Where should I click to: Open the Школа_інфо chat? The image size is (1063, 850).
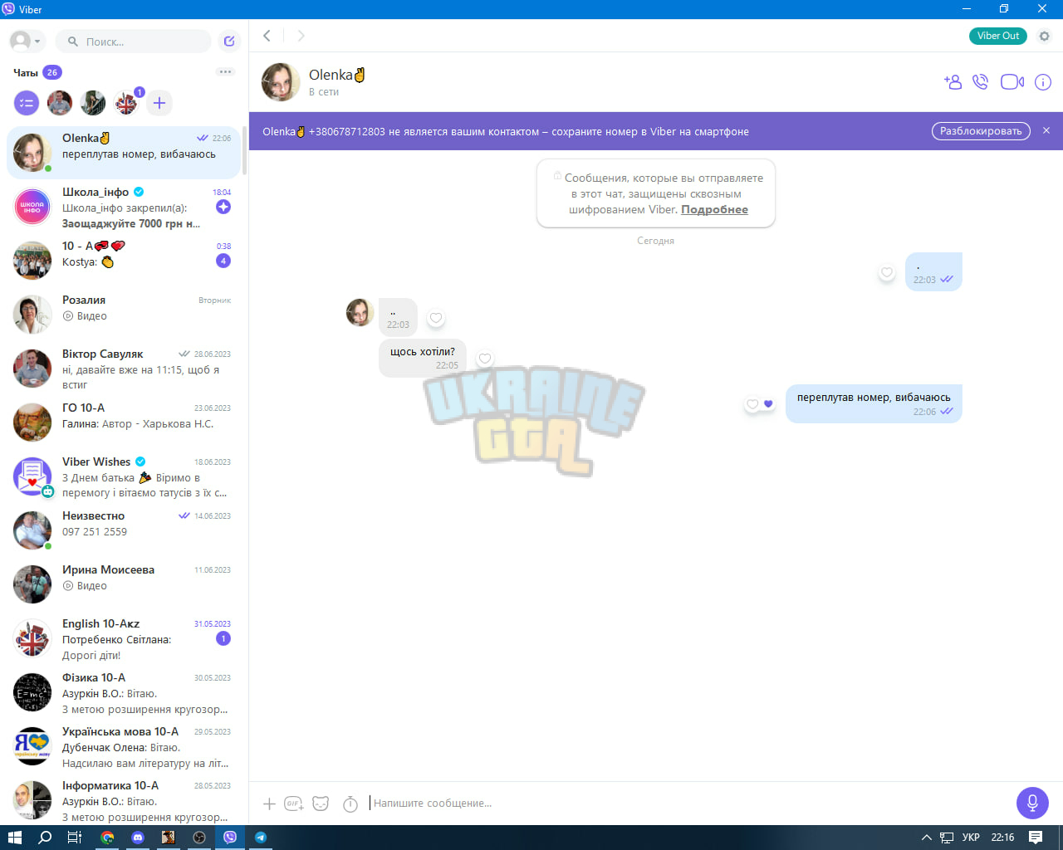123,208
